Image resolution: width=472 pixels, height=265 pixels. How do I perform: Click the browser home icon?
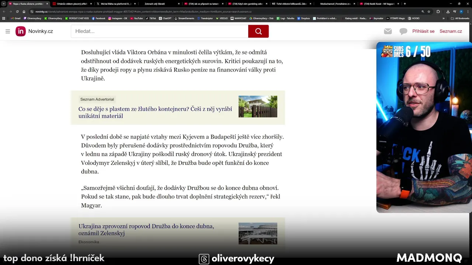[24, 11]
